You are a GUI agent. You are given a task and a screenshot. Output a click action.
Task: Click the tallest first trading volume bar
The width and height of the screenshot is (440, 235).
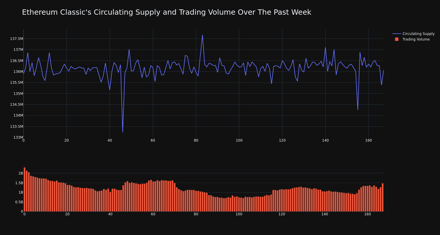pyautogui.click(x=24, y=189)
